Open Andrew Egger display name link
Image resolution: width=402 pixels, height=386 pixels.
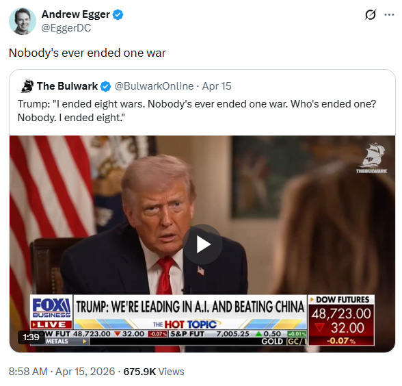tap(76, 14)
